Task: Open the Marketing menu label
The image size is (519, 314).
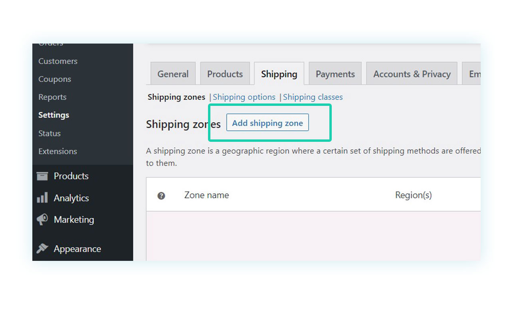Action: 74,219
